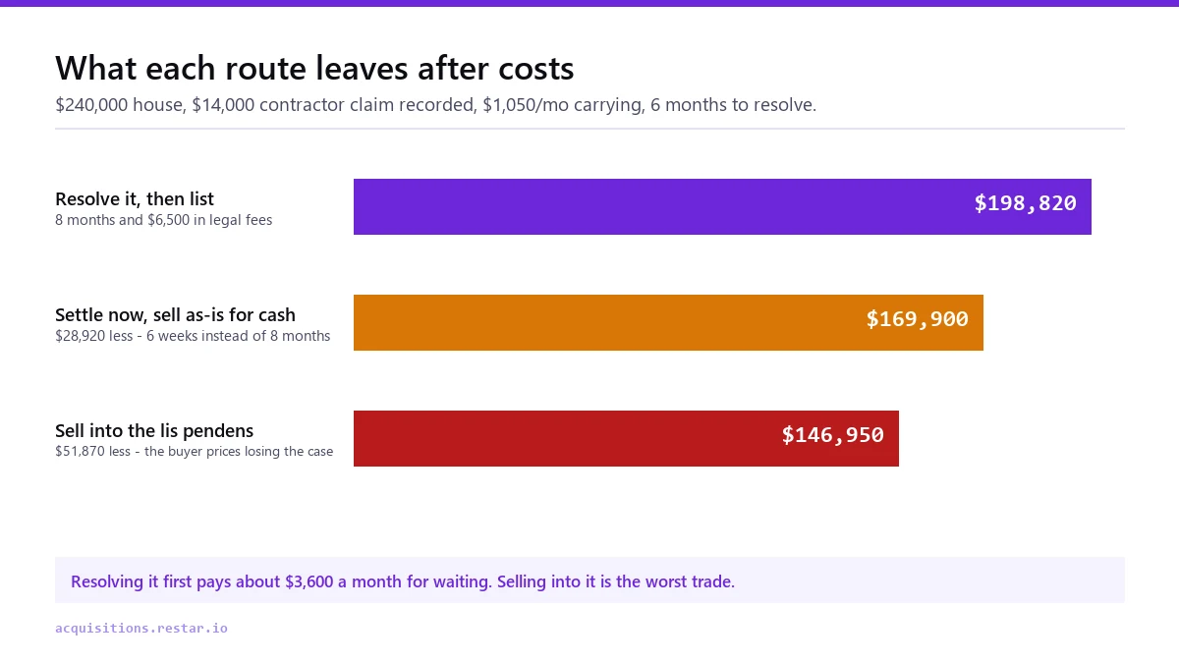Click the lavender takeaway callout box
The height and width of the screenshot is (663, 1179).
[589, 580]
